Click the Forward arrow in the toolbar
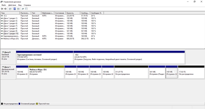 tap(5, 9)
